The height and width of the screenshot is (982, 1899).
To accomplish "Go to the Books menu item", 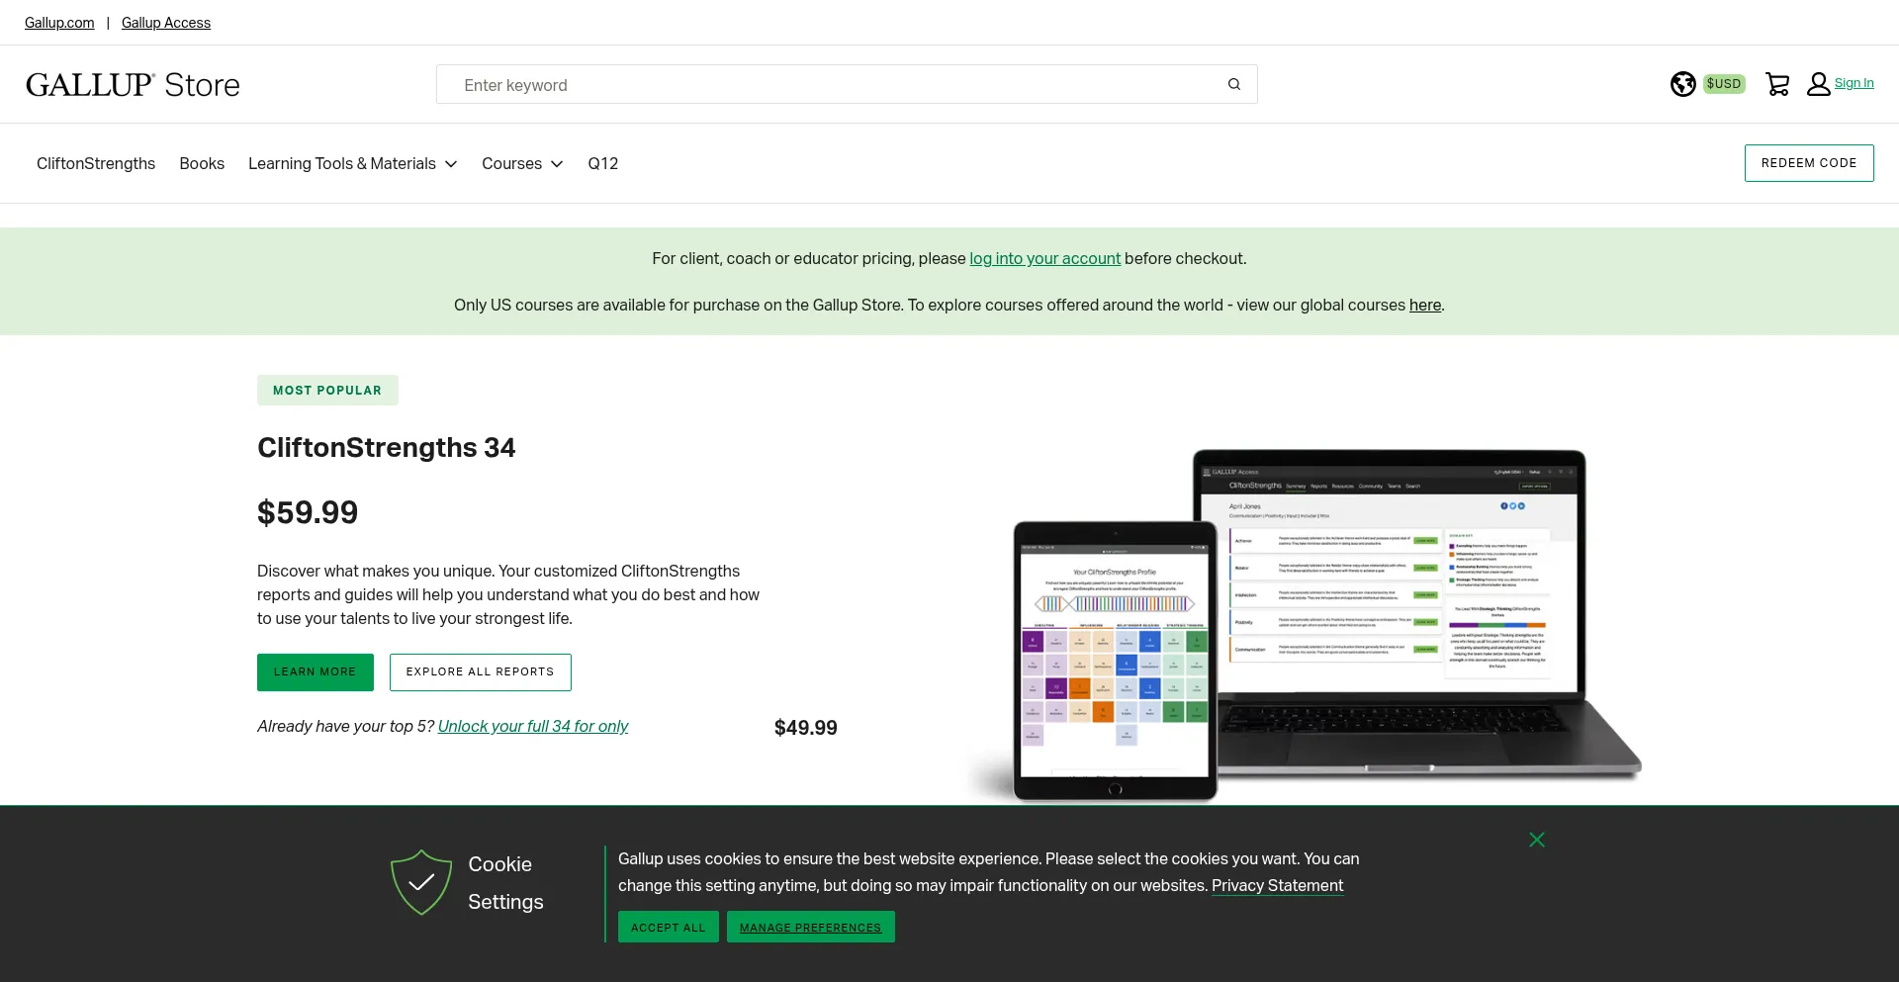I will (202, 164).
